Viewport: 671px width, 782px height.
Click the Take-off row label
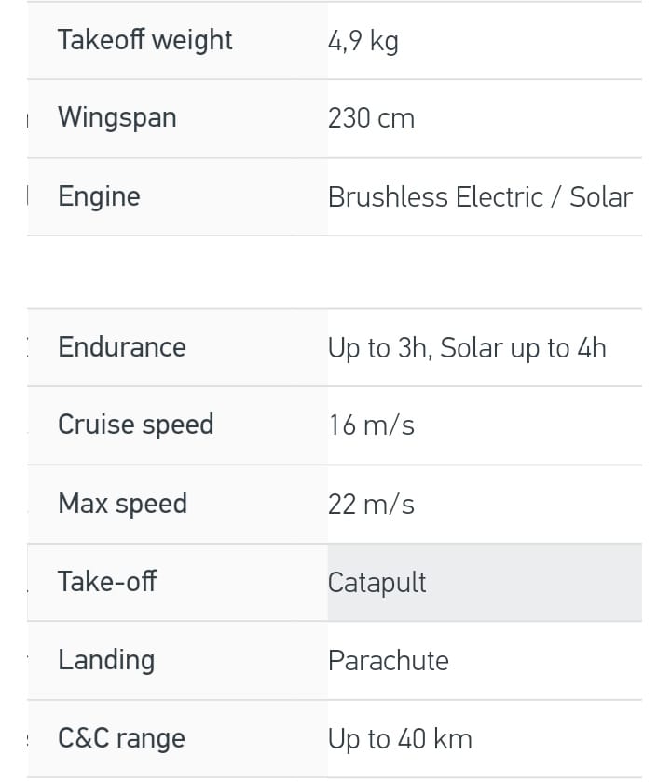click(x=107, y=582)
